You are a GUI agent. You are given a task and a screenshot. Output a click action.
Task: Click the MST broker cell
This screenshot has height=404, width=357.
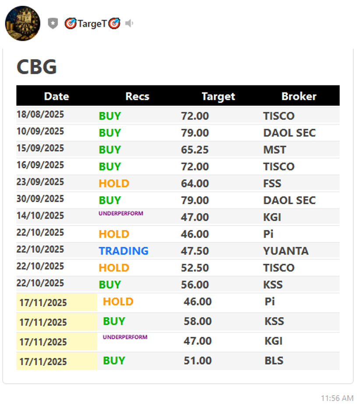pyautogui.click(x=275, y=150)
